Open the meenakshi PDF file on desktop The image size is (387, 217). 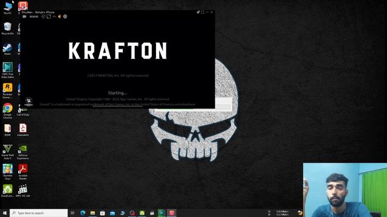23,130
